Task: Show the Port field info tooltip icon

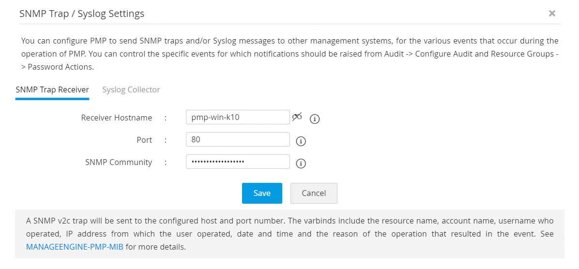Action: tap(301, 141)
